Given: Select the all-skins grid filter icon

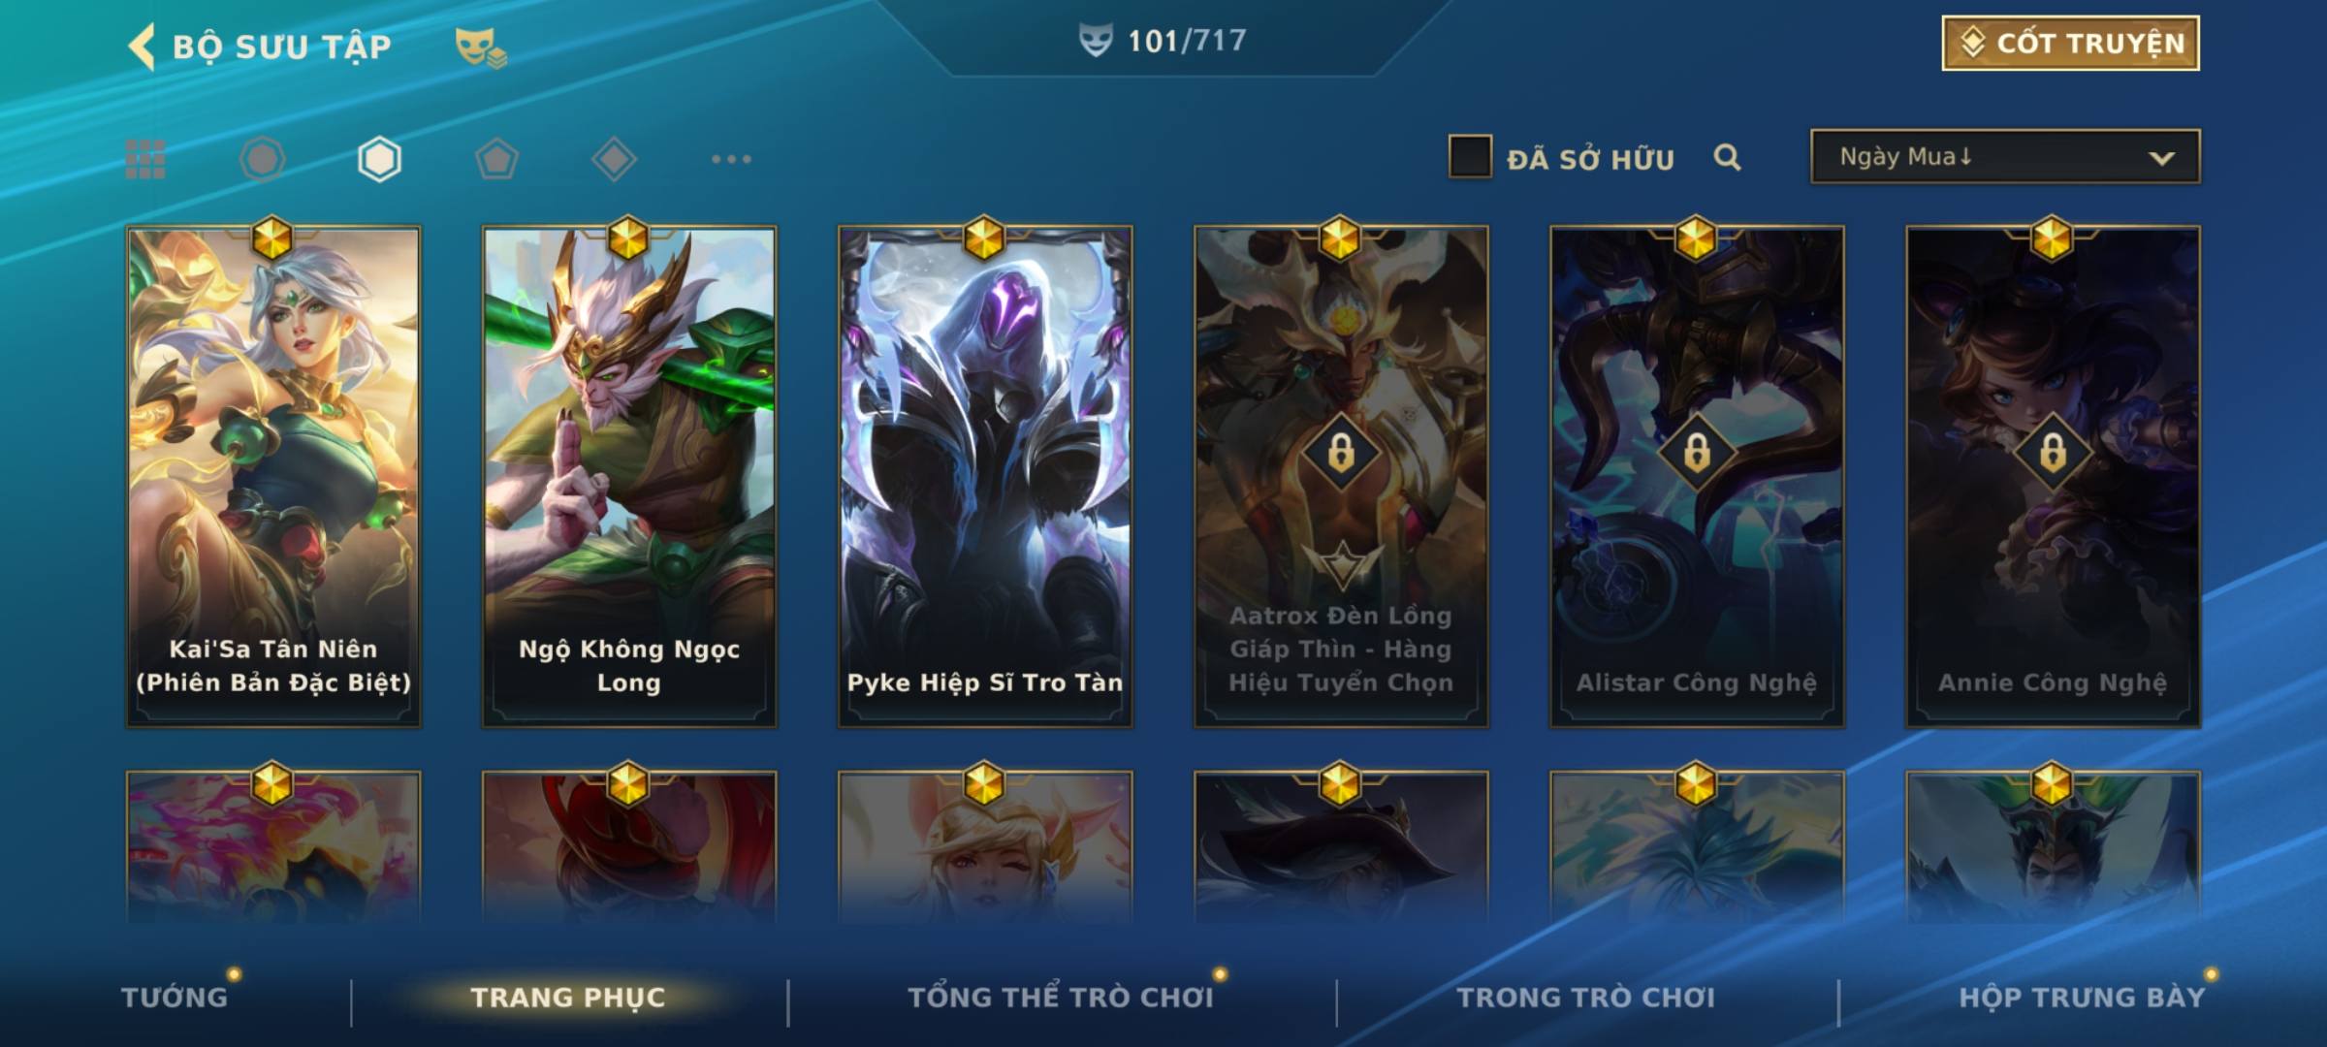Looking at the screenshot, I should pos(145,159).
